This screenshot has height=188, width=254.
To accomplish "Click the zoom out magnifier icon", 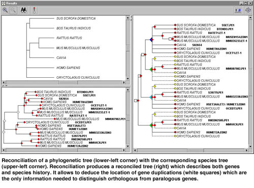I will coord(13,10).
